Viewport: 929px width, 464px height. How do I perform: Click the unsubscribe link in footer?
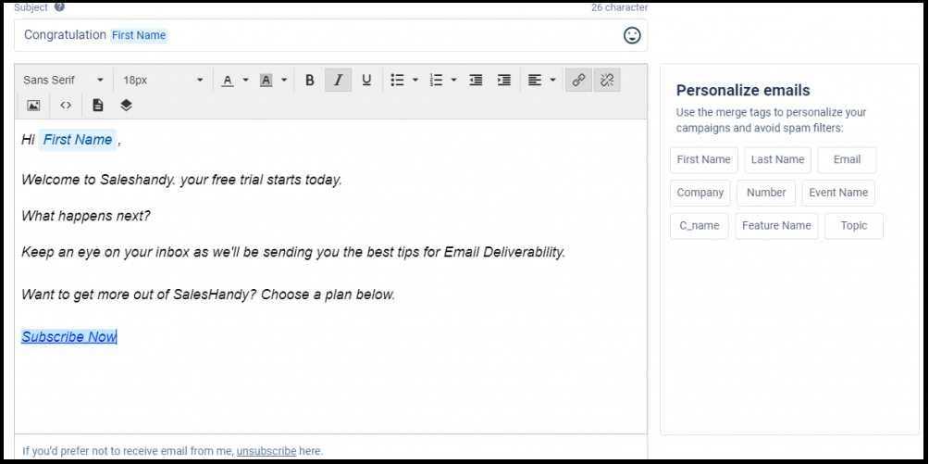[266, 451]
